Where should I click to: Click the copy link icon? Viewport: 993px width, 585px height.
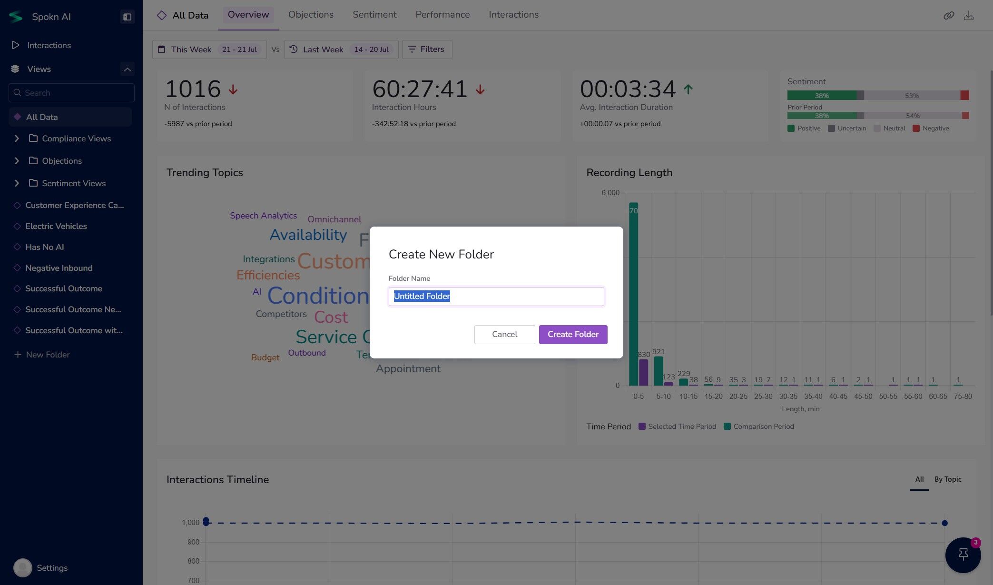coord(948,16)
